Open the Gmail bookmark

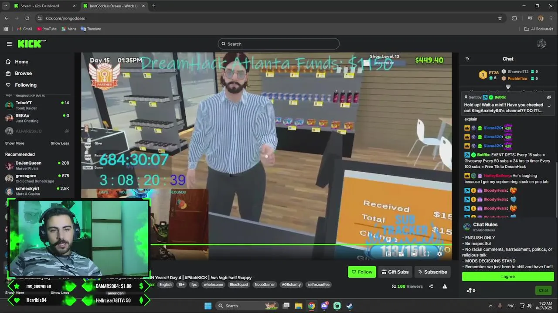pos(24,29)
